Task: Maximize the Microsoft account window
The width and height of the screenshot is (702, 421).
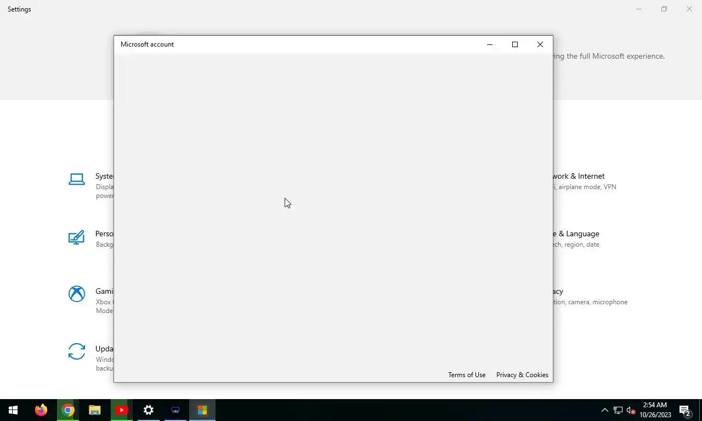Action: [515, 44]
